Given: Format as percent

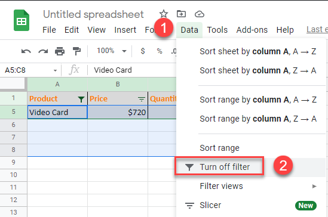Looking at the screenshot, I should (160, 51).
